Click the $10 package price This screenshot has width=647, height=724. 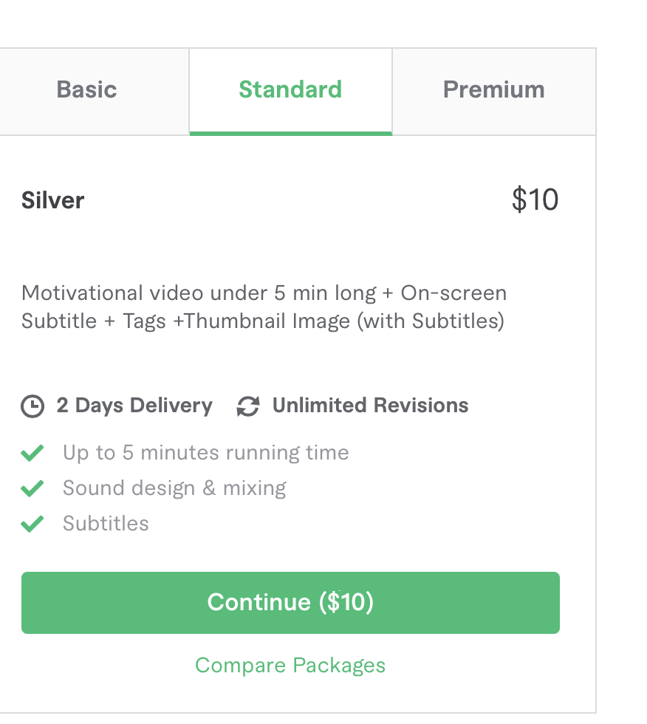click(x=535, y=200)
